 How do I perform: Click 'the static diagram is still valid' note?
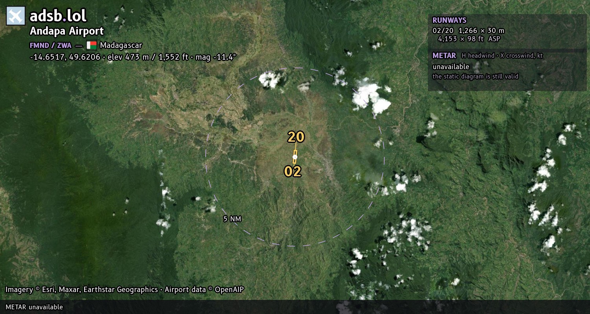click(x=476, y=77)
